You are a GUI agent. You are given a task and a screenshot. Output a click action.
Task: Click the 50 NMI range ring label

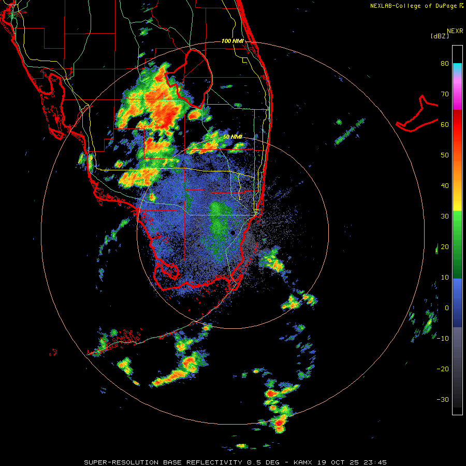pos(232,137)
